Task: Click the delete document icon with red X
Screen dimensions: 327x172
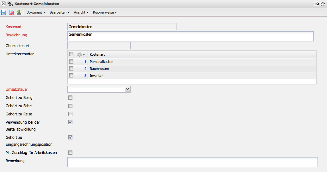Action: [11, 12]
